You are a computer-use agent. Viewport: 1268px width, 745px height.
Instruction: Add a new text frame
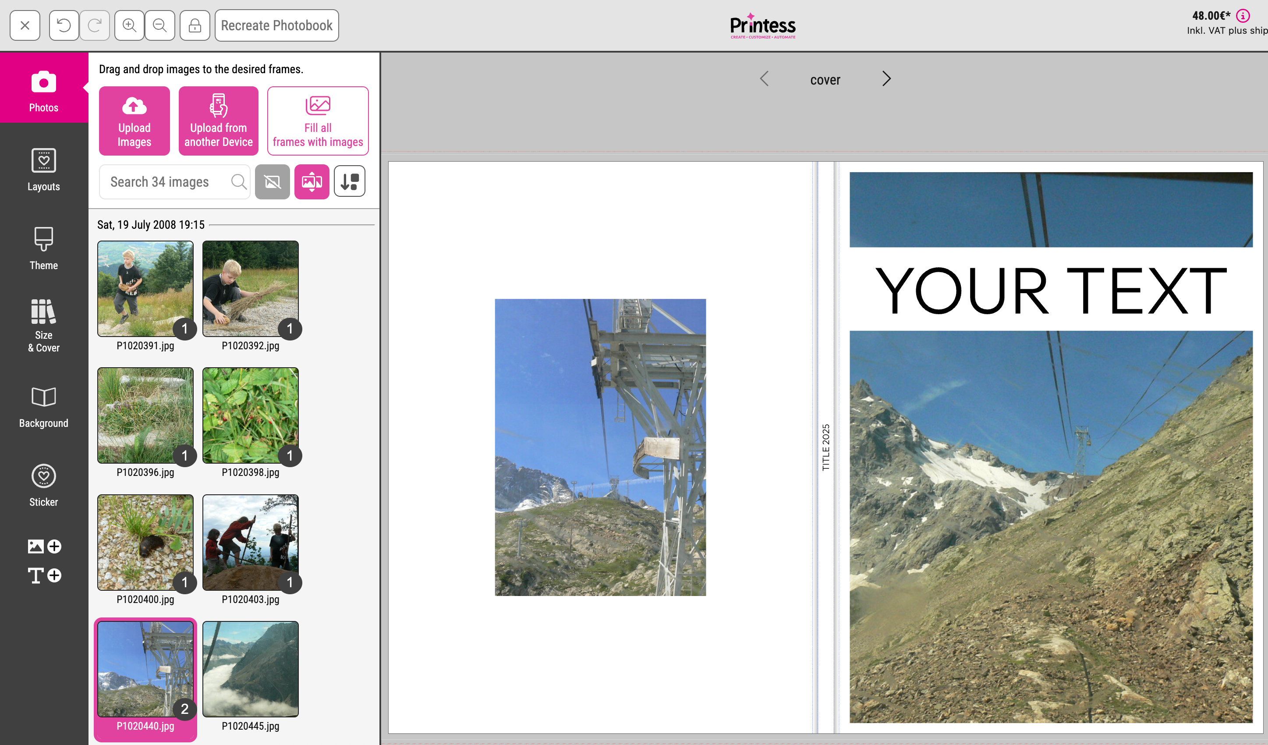click(x=44, y=575)
